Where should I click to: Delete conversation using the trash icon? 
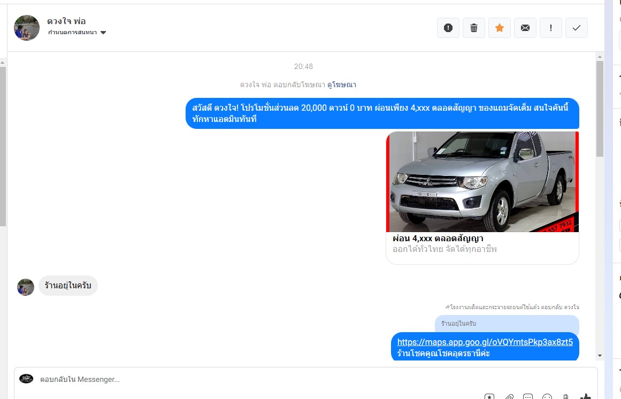pos(474,28)
